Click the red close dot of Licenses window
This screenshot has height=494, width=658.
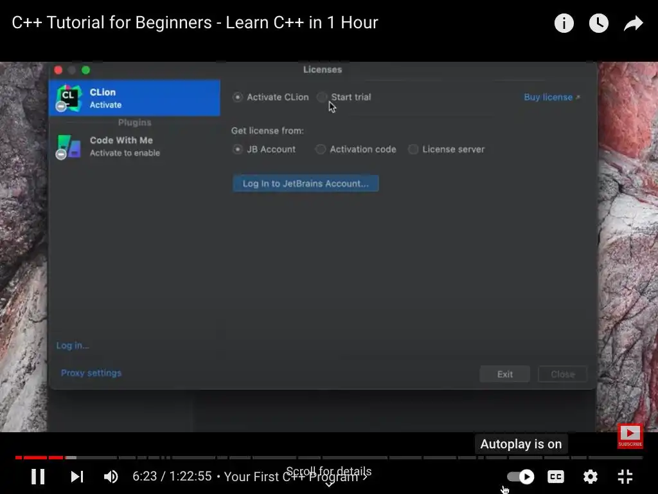click(x=58, y=70)
